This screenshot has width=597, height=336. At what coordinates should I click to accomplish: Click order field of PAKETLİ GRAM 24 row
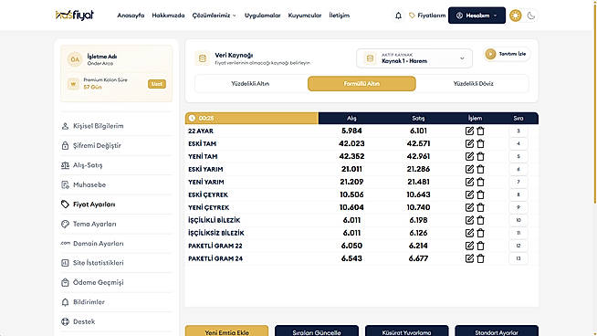[518, 258]
